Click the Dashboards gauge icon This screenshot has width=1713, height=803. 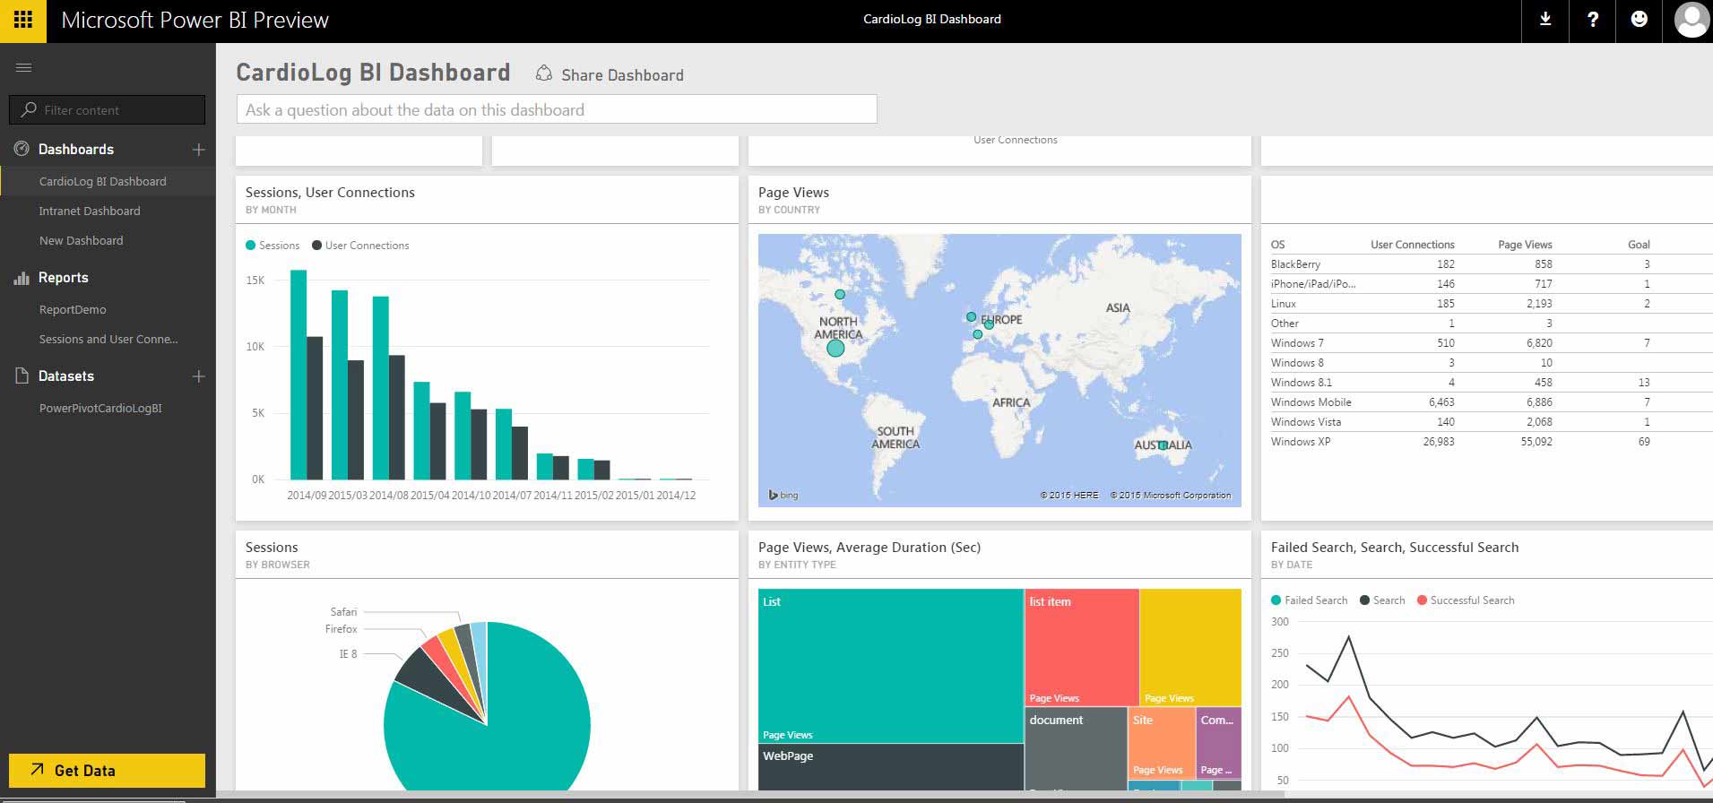click(22, 149)
